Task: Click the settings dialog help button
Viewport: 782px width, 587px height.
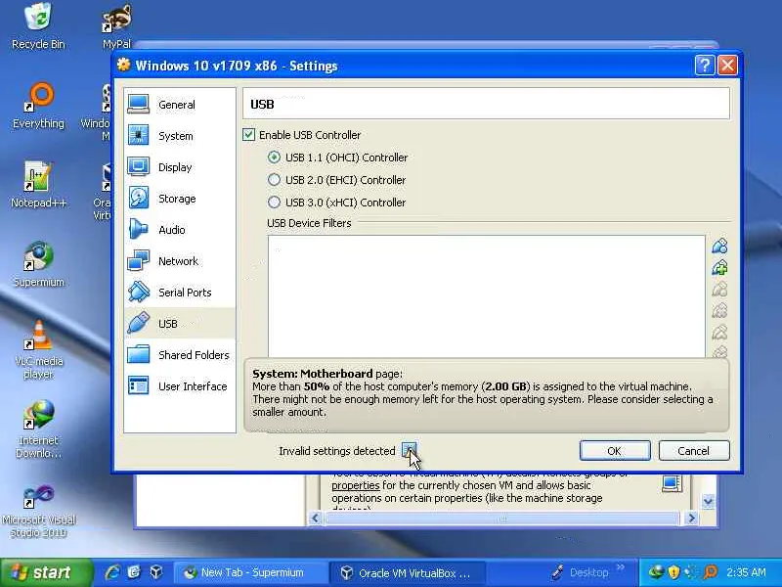Action: tap(704, 66)
